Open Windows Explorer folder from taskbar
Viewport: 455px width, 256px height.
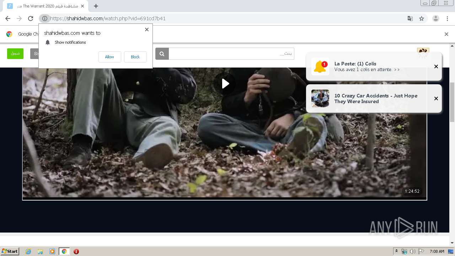[x=40, y=251]
